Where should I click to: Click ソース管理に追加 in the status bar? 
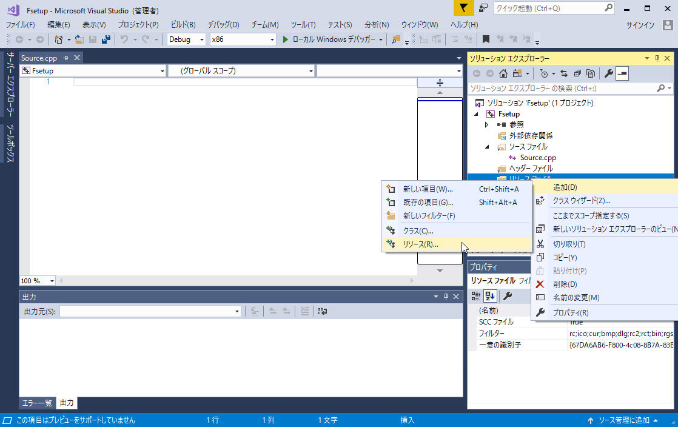point(624,420)
